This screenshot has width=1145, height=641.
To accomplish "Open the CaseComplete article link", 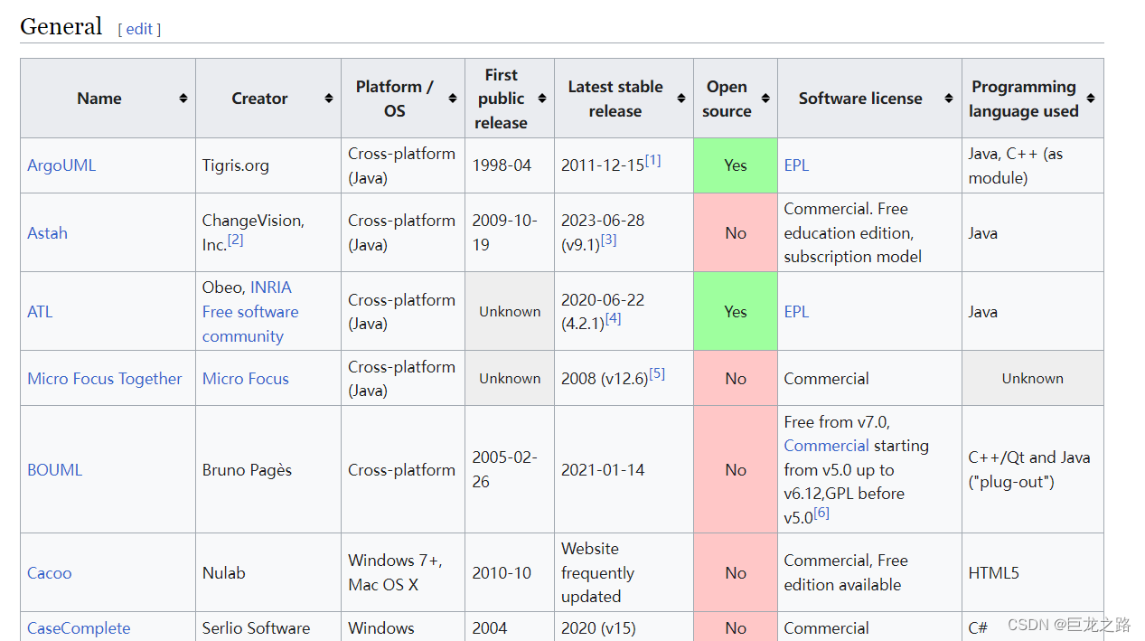I will pos(79,628).
